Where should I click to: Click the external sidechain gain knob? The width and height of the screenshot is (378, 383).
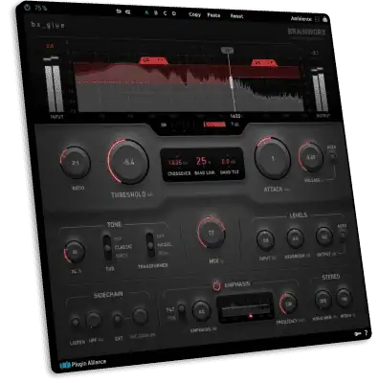coord(140,316)
